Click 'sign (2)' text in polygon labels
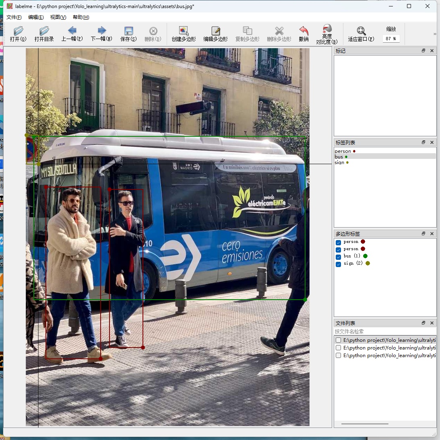The height and width of the screenshot is (440, 440). click(353, 263)
